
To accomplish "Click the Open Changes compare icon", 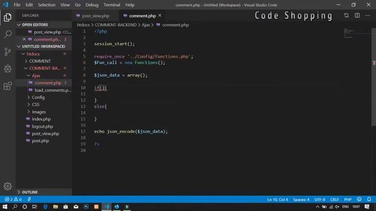I will click(x=346, y=16).
